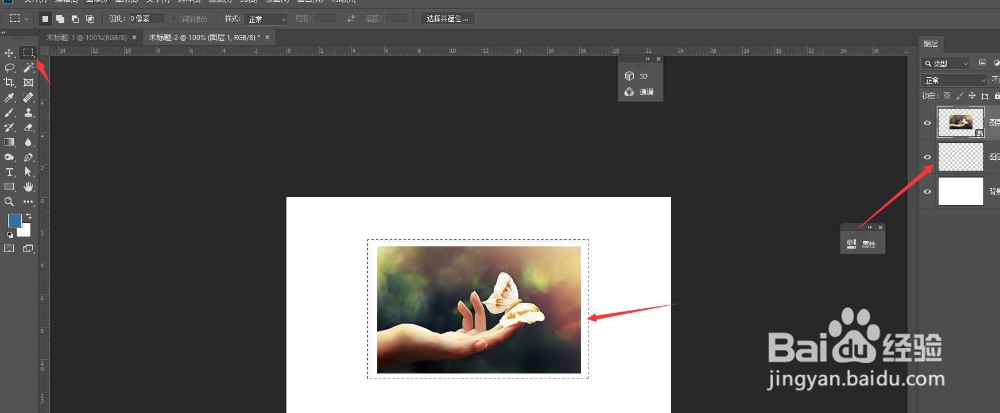Select the Horizontal Type tool
Screen dimensions: 1000x413
pyautogui.click(x=9, y=172)
